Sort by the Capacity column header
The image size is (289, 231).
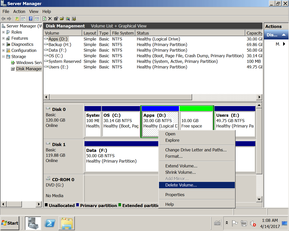pos(254,33)
